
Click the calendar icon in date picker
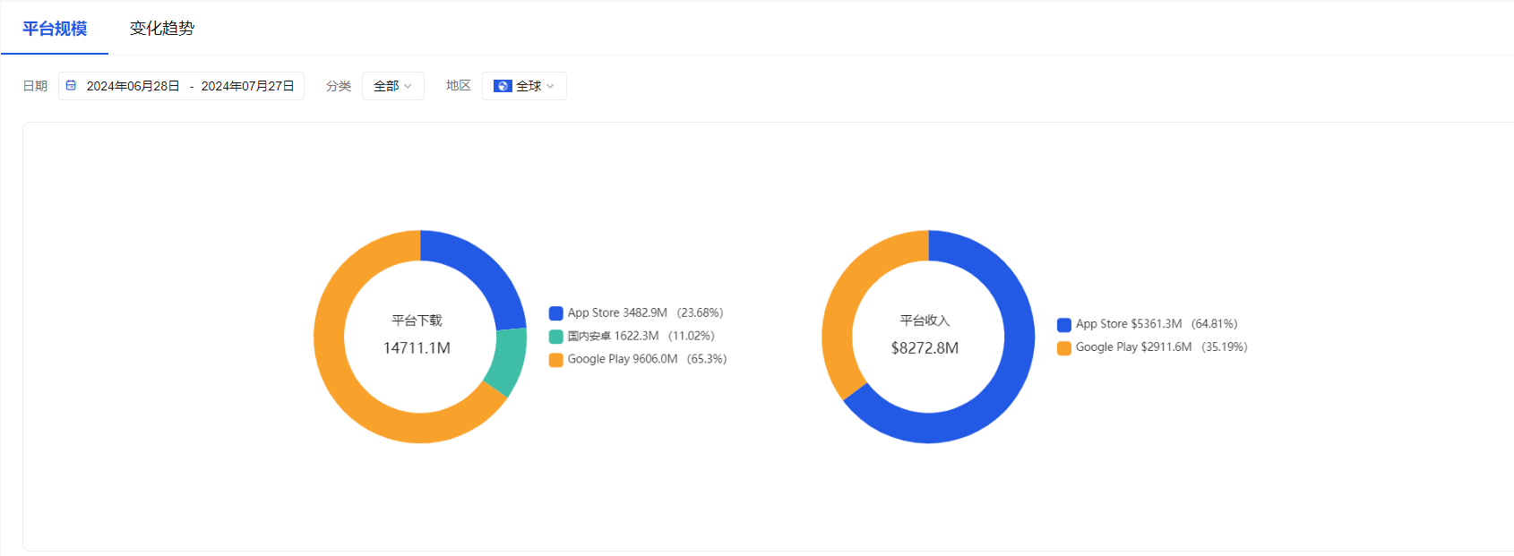72,86
